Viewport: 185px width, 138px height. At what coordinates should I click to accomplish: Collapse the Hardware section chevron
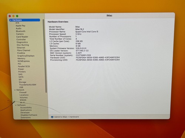point(11,20)
